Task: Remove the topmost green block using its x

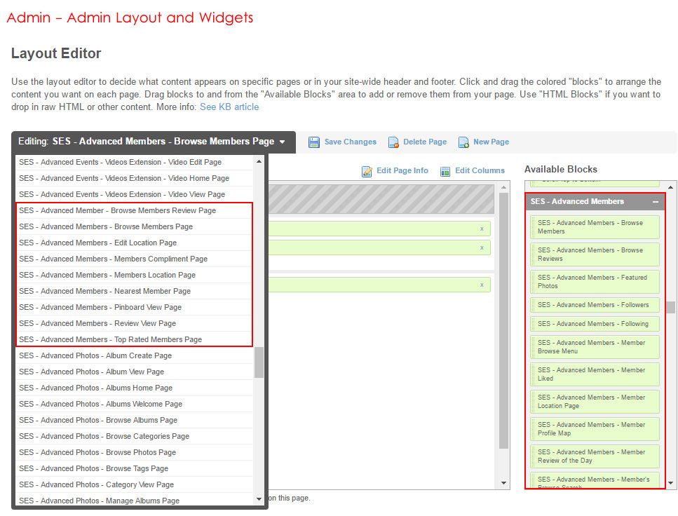Action: click(482, 229)
